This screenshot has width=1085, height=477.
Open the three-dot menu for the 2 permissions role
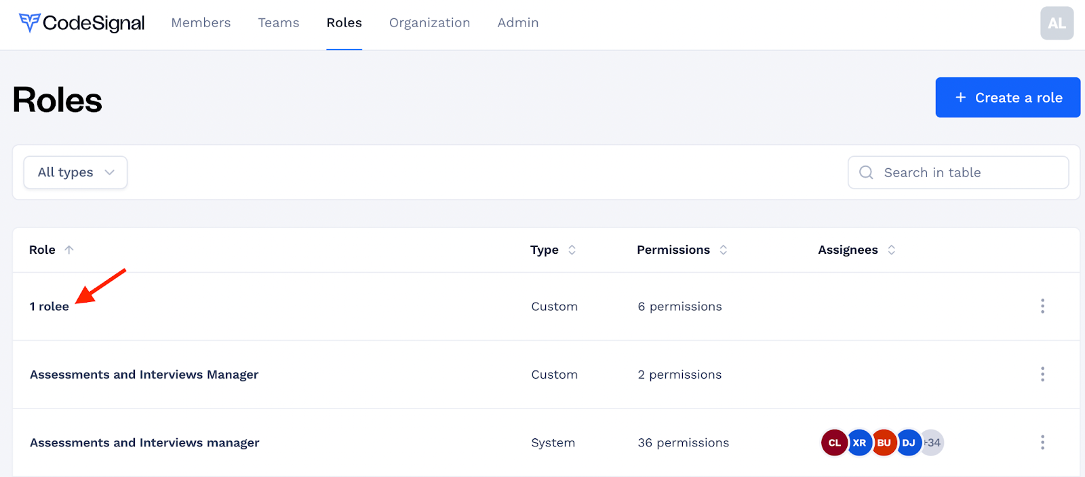[x=1042, y=374]
